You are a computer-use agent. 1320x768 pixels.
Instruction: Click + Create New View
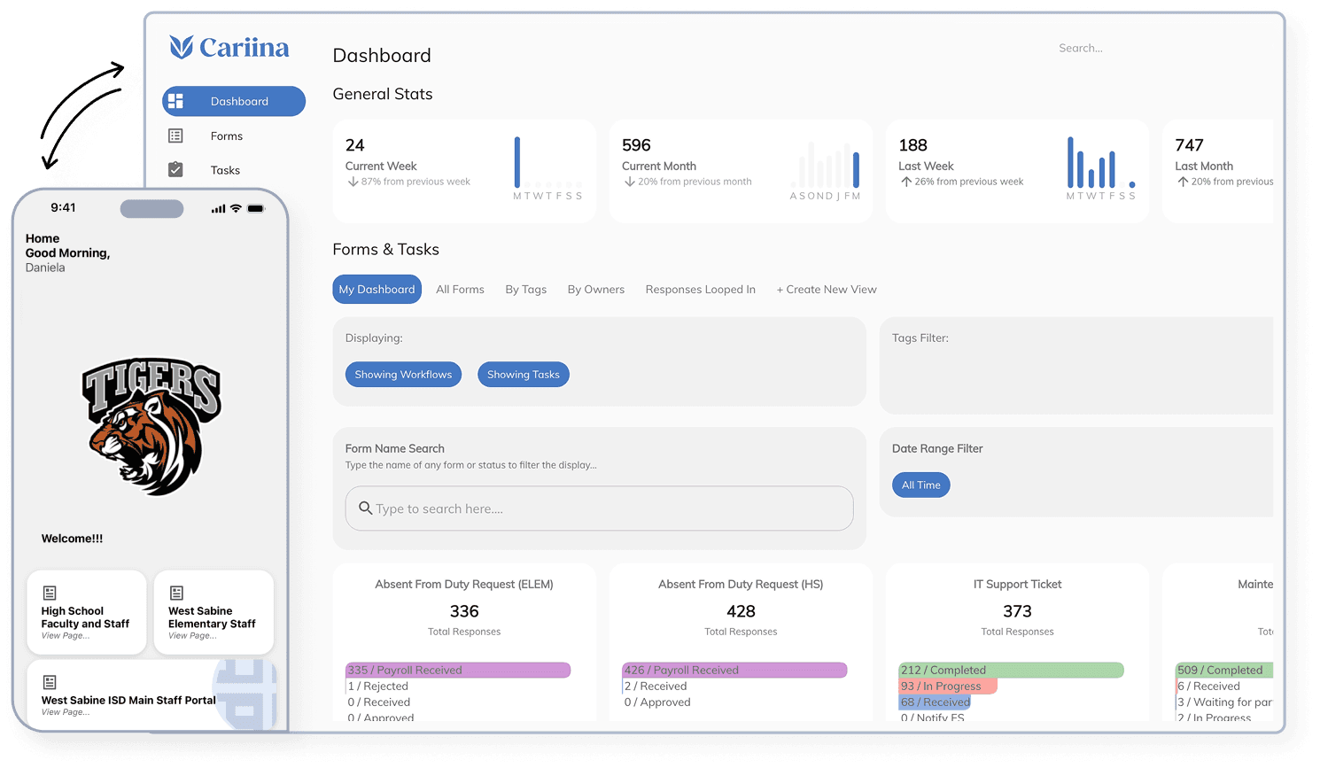point(827,290)
